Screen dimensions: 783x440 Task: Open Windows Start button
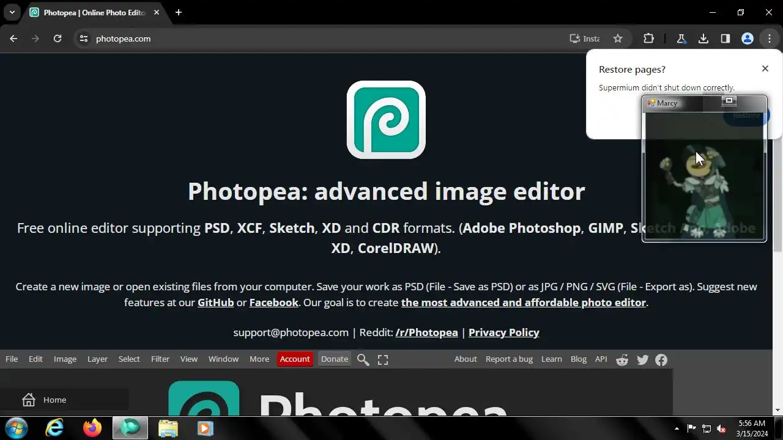click(17, 428)
